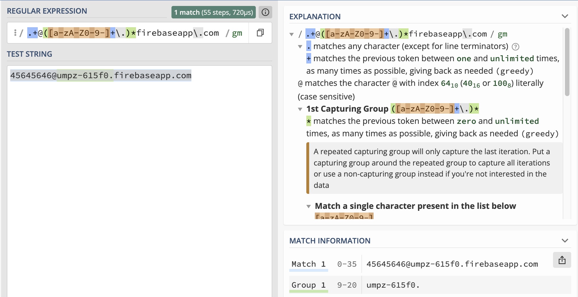Click the help question mark icon
Viewport: 578px width, 297px height.
point(515,47)
